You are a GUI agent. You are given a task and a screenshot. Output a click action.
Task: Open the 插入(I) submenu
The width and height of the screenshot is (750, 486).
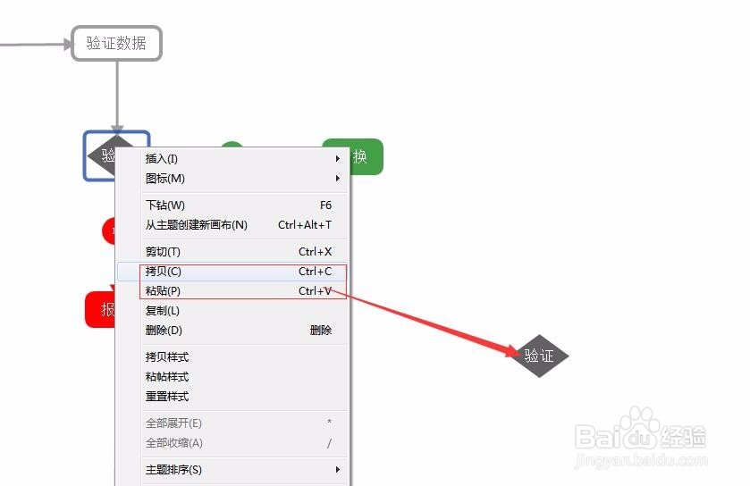(232, 159)
